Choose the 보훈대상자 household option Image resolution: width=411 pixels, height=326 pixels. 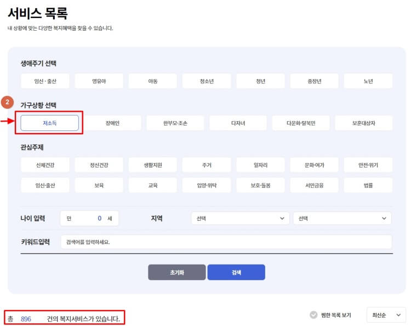coord(364,123)
